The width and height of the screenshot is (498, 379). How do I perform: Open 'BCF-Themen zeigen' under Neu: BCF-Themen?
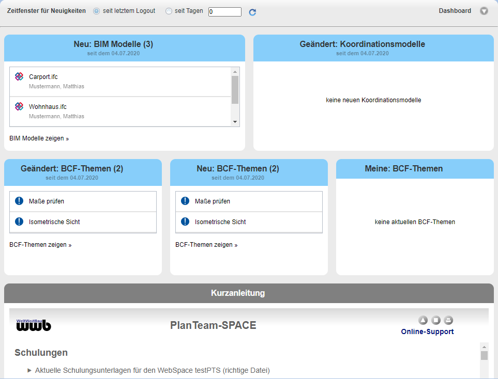click(206, 245)
